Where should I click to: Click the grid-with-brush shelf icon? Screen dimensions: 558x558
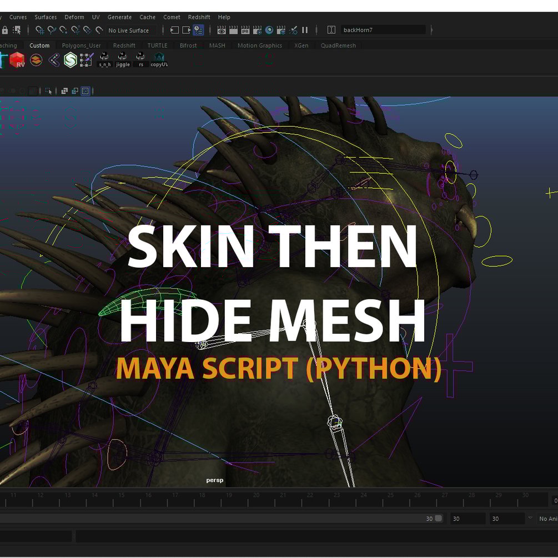pyautogui.click(x=87, y=60)
